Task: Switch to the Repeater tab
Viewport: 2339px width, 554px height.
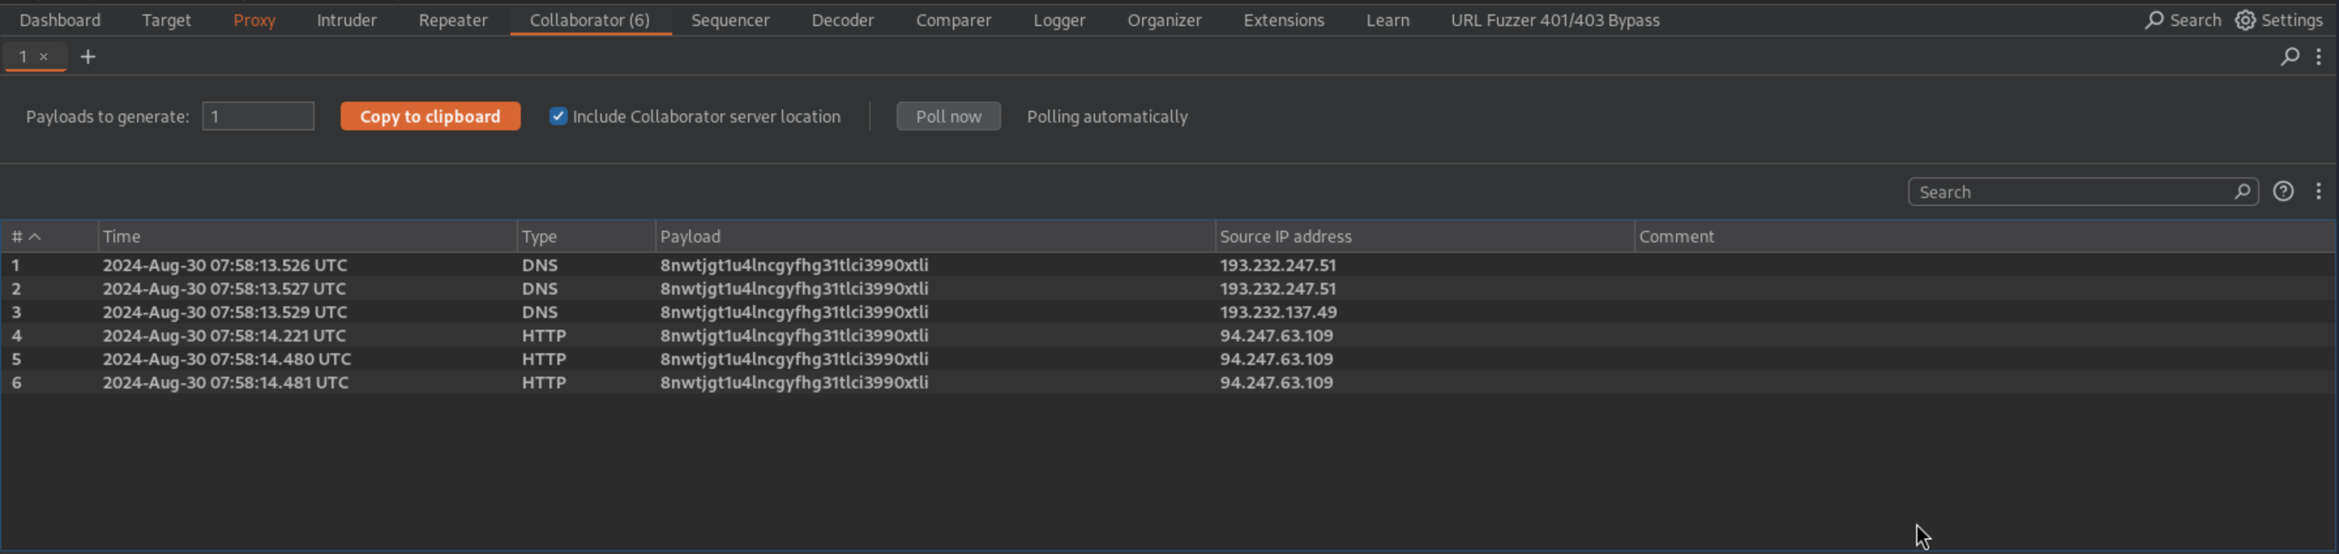Action: 452,20
